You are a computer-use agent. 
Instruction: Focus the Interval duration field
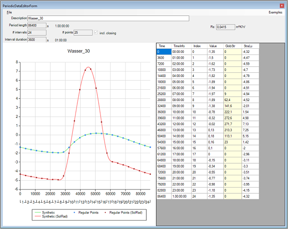click(36, 40)
